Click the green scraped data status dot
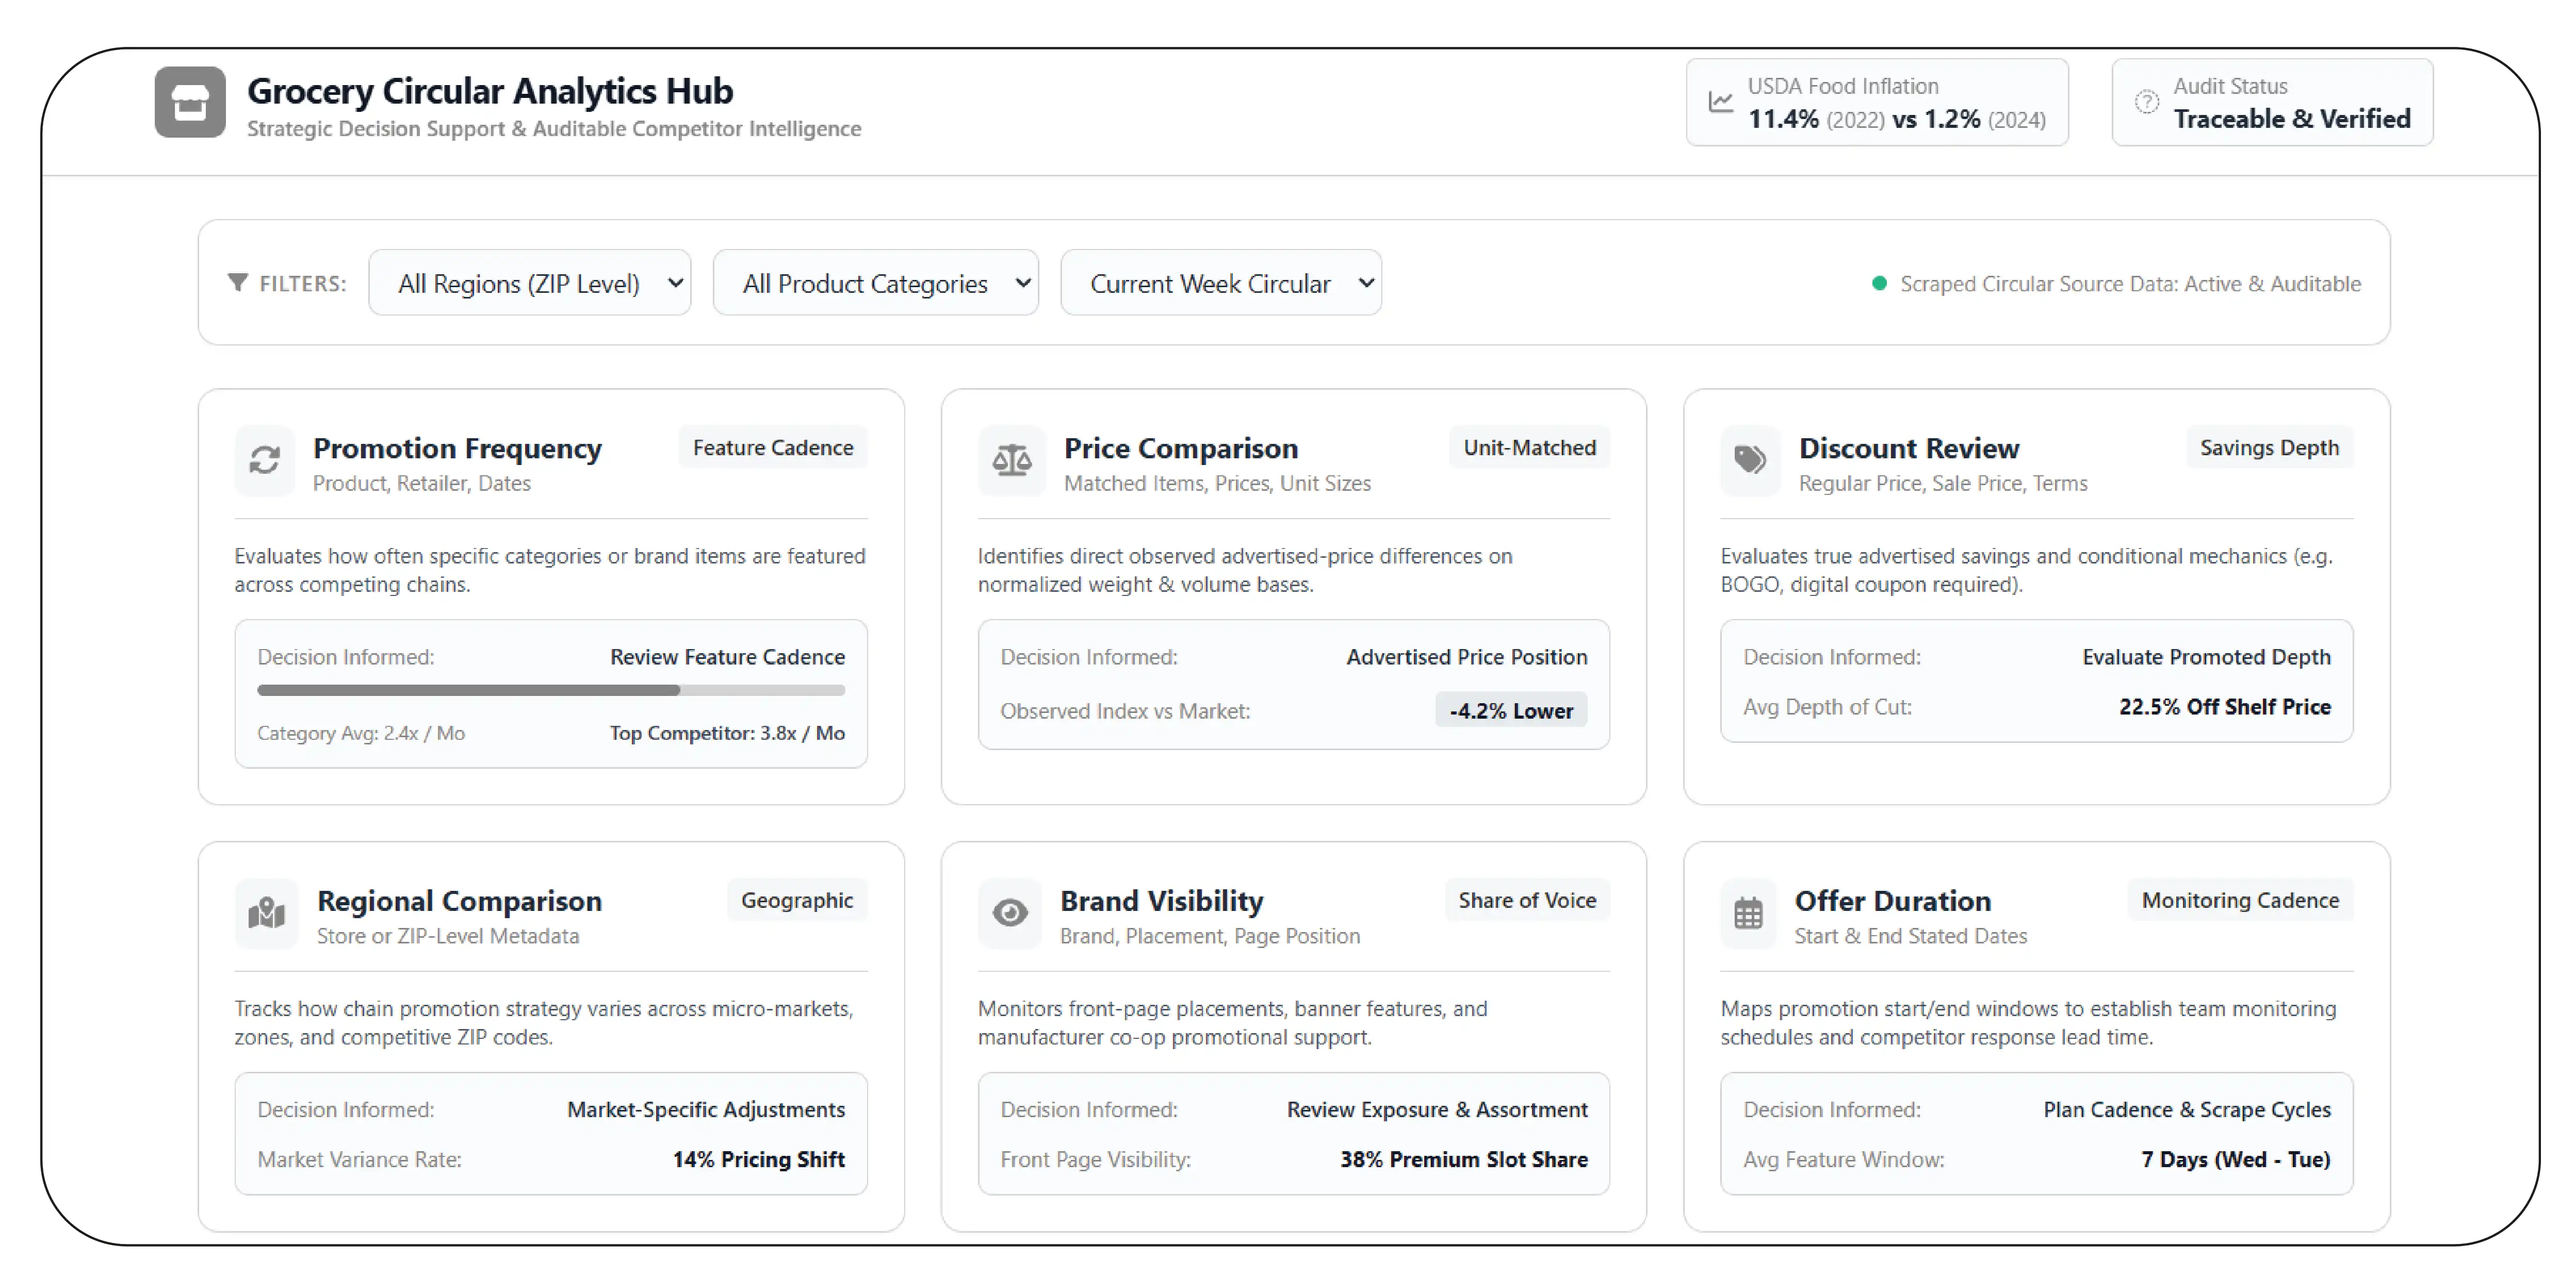Viewport: 2576px width, 1278px height. tap(1879, 284)
